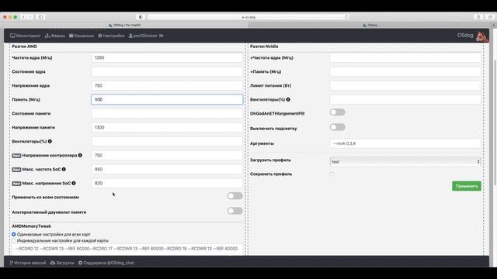497x279 pixels.
Task: Click the AMD Состояние ядра field
Action: (x=167, y=71)
